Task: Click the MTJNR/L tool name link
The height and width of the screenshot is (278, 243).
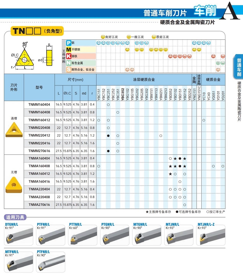Action: click(x=172, y=224)
